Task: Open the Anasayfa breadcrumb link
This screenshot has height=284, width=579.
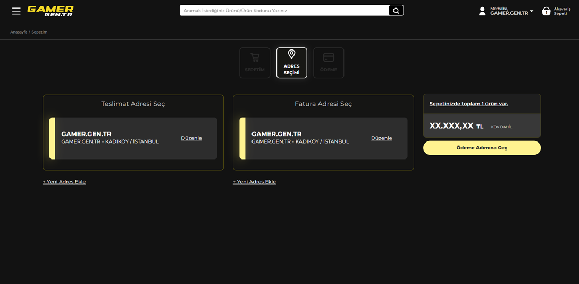Action: click(x=19, y=32)
